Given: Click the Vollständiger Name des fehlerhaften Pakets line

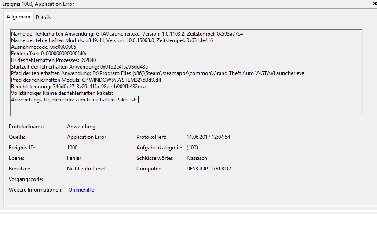Looking at the screenshot, I should tap(62, 93).
